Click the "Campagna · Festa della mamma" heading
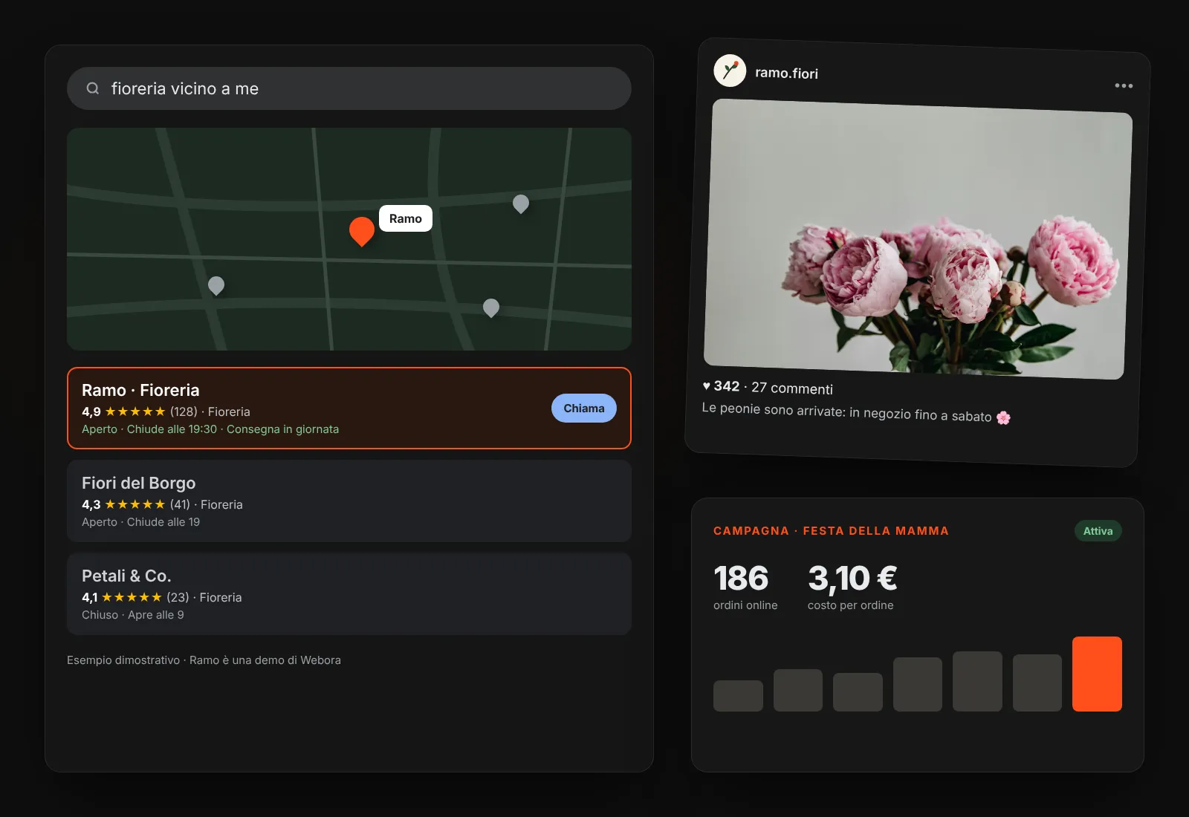The width and height of the screenshot is (1189, 817). pos(831,531)
